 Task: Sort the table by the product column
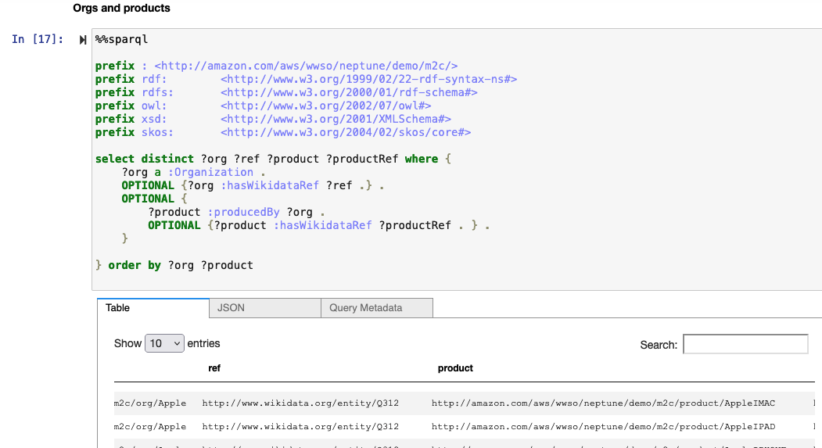click(x=455, y=368)
